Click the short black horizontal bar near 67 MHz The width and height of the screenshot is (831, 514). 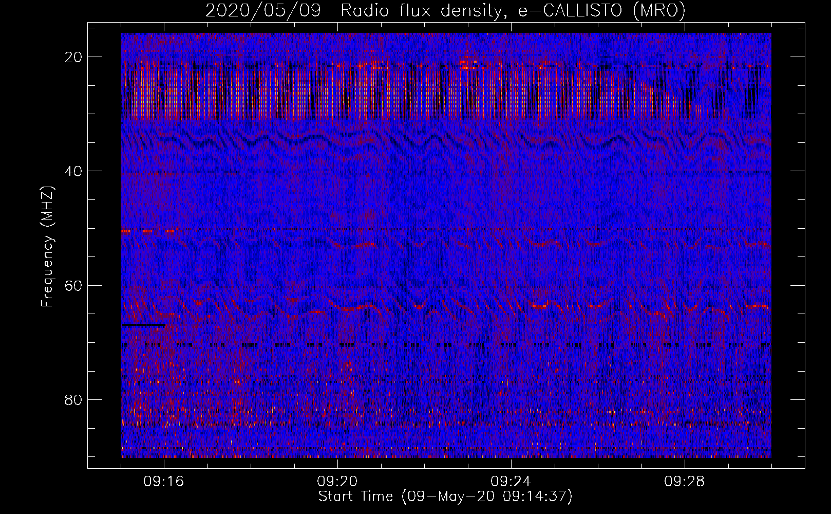[x=144, y=325]
